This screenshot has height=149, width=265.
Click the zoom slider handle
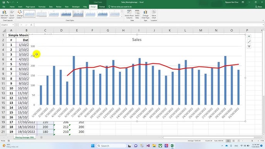tap(252, 141)
